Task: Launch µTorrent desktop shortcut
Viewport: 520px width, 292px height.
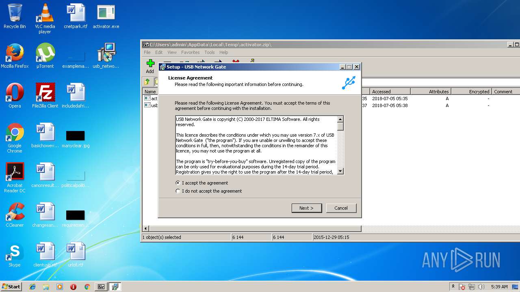Action: coord(45,56)
